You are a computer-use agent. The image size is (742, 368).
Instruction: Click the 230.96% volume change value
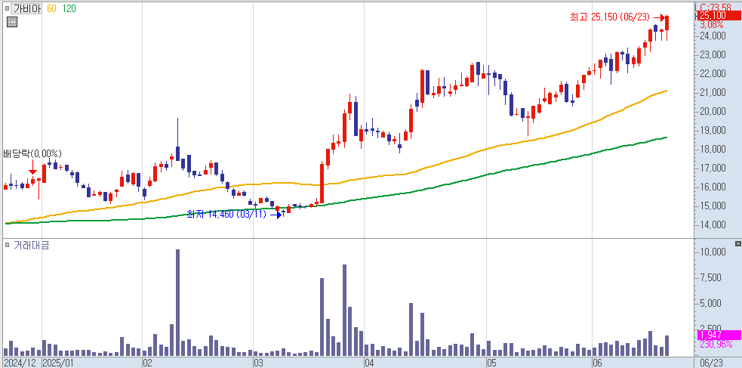[x=716, y=345]
